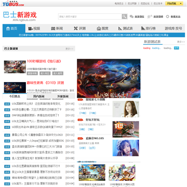Click blue tag before Dopa headline
This screenshot has height=187, width=187.
pos(7,141)
